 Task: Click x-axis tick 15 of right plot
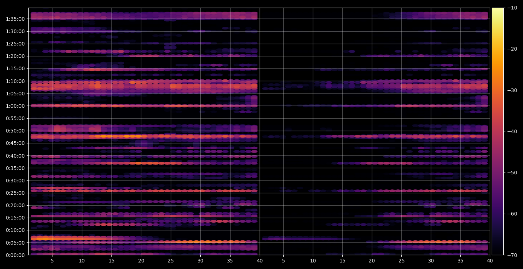click(342, 261)
